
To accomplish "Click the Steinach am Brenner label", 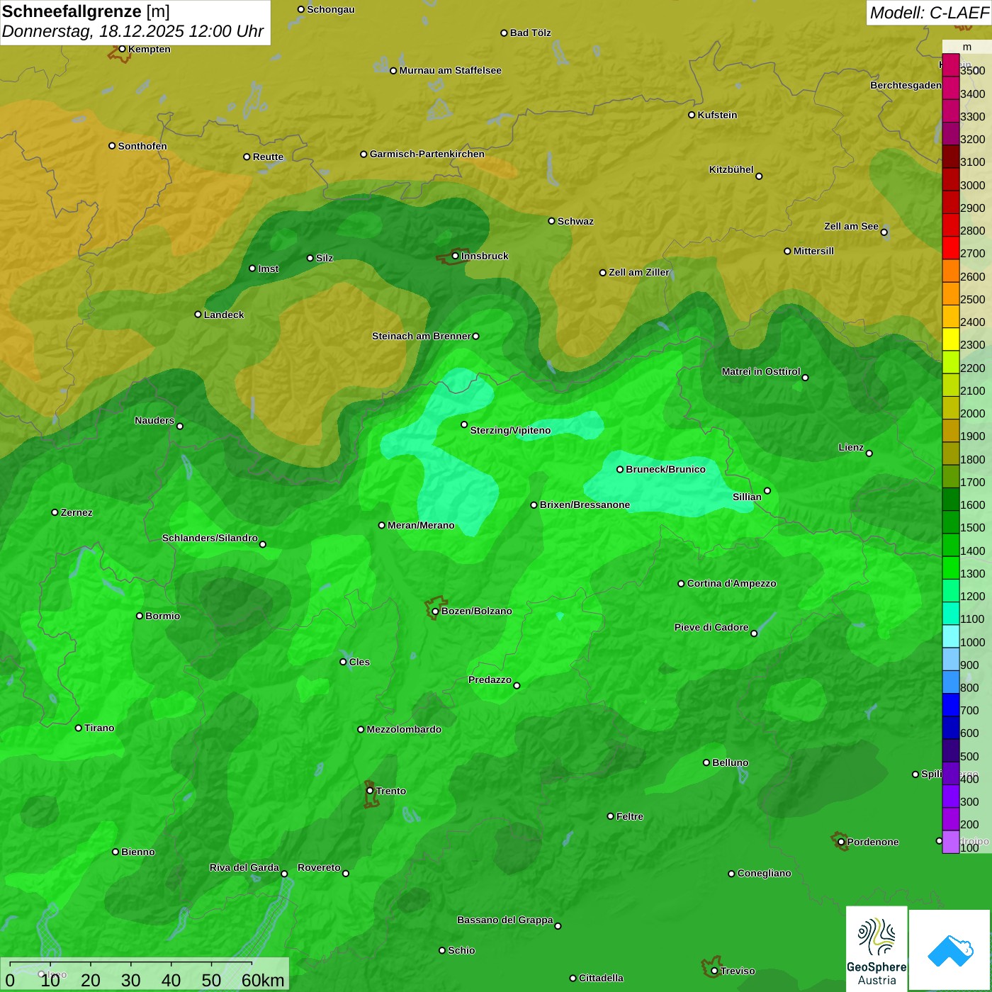I will pos(421,336).
